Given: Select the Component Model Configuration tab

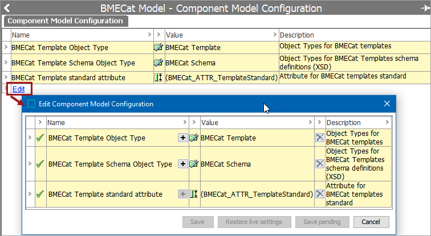Looking at the screenshot, I should point(66,21).
